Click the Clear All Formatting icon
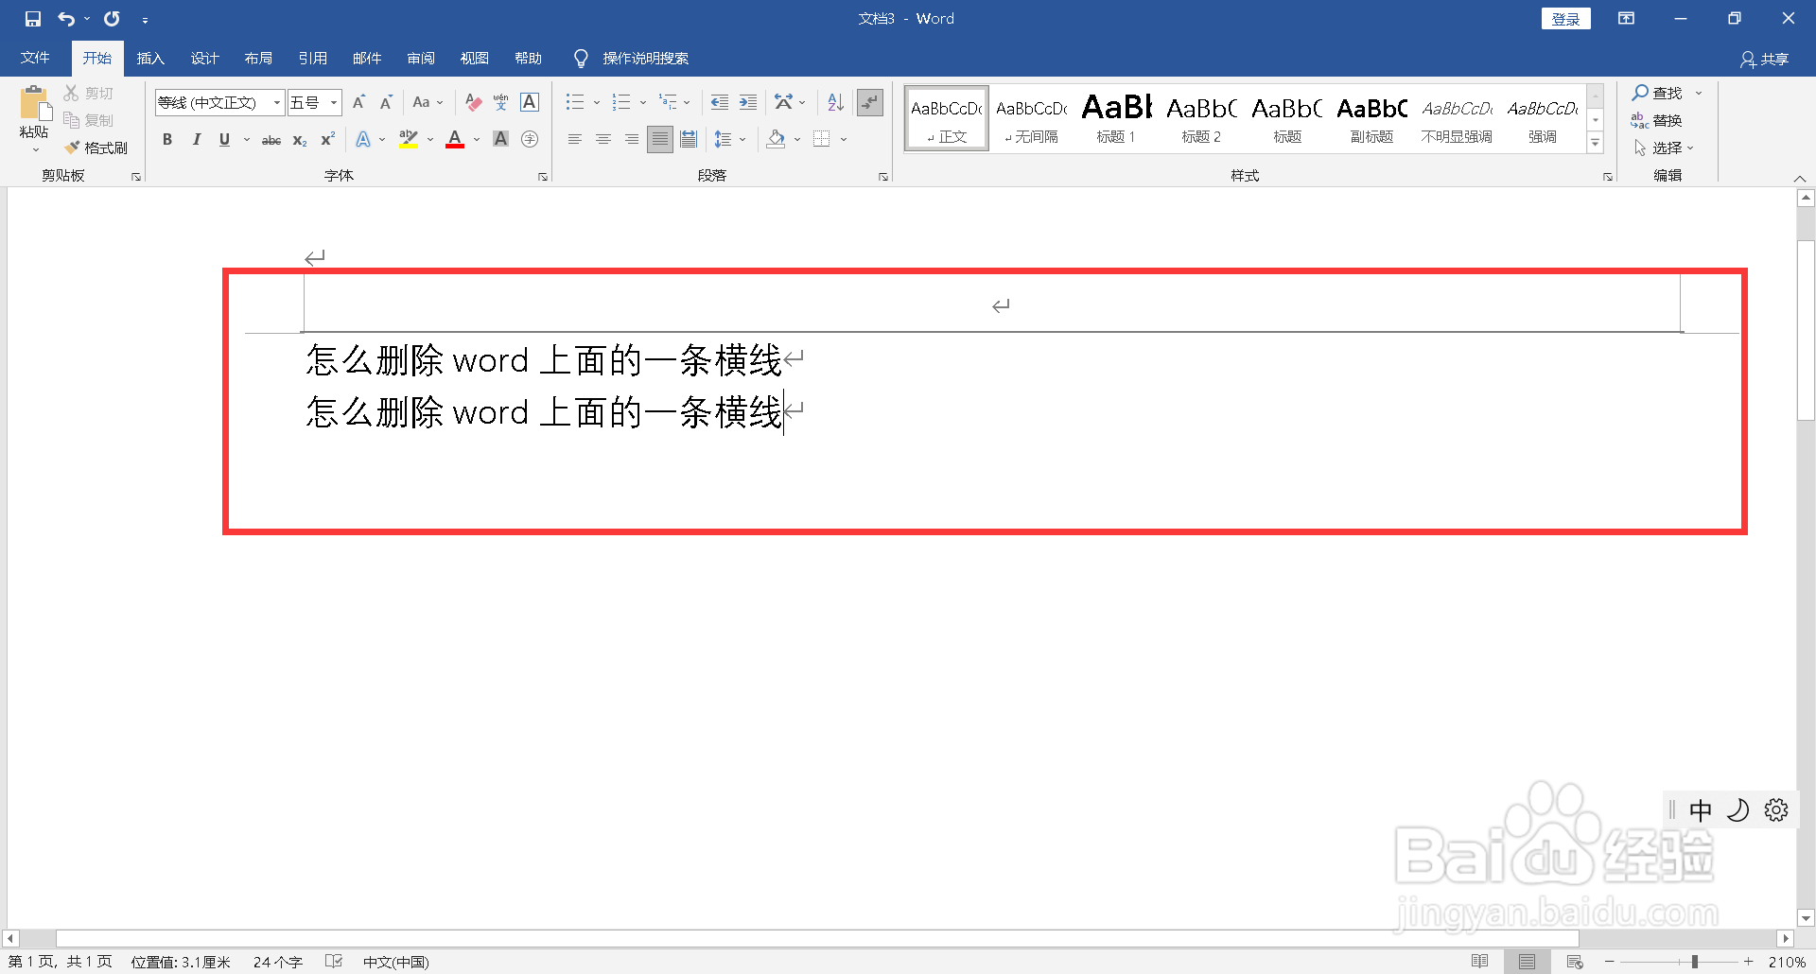1816x974 pixels. pos(472,102)
